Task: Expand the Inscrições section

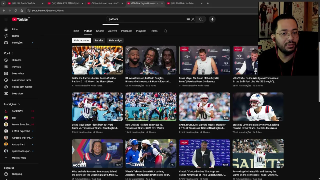Action: pyautogui.click(x=12, y=104)
